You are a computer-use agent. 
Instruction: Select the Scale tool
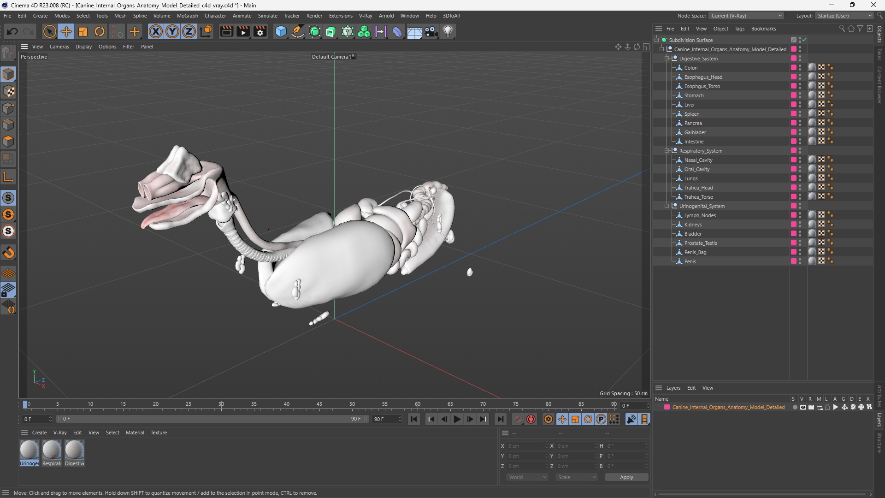click(83, 31)
